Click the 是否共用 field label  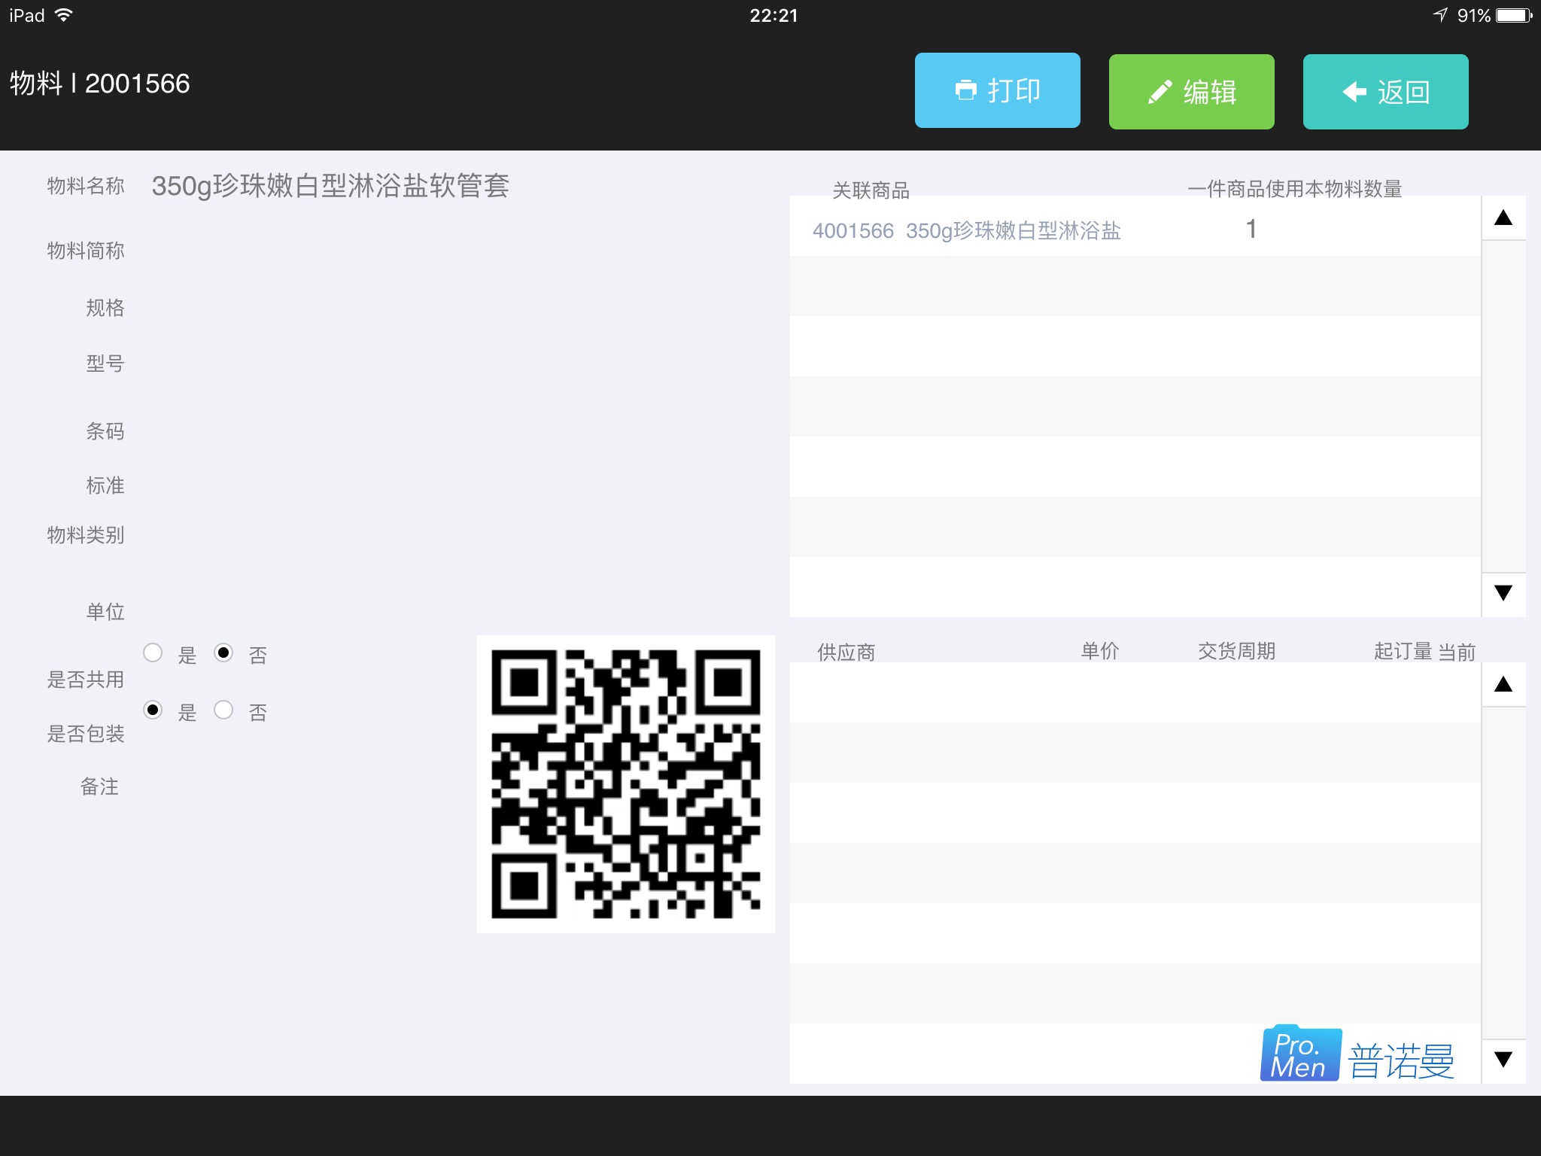click(x=86, y=680)
